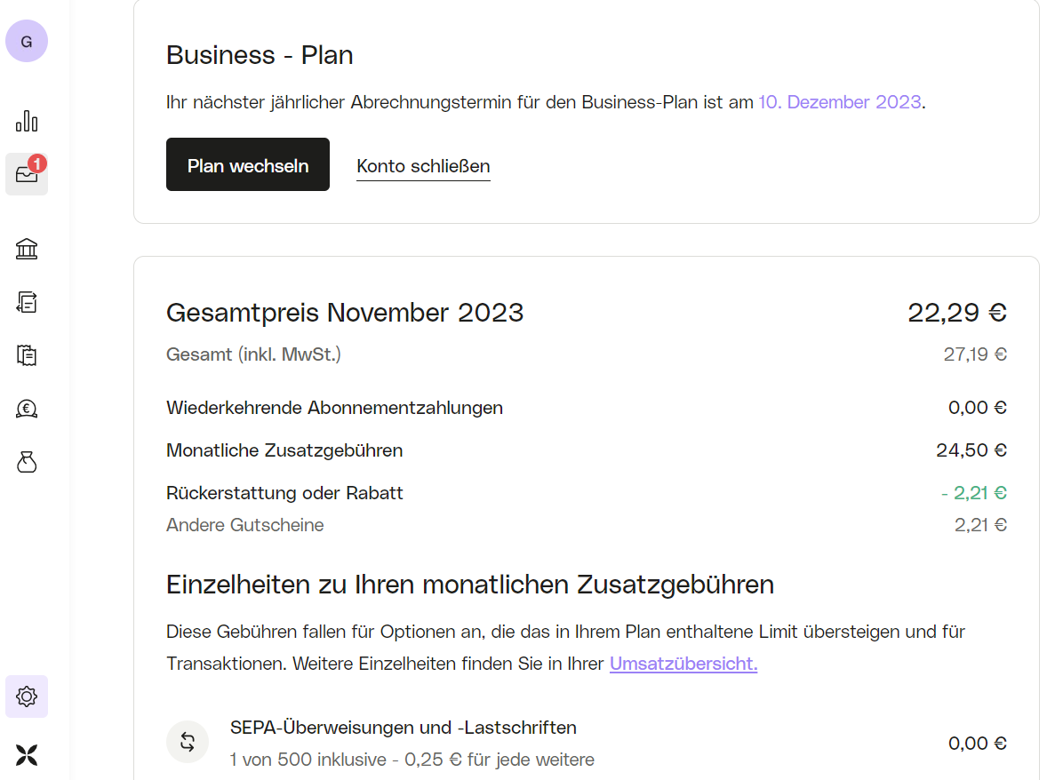Click the red notification badge on inbox
Viewport: 1063px width, 780px height.
(x=37, y=163)
